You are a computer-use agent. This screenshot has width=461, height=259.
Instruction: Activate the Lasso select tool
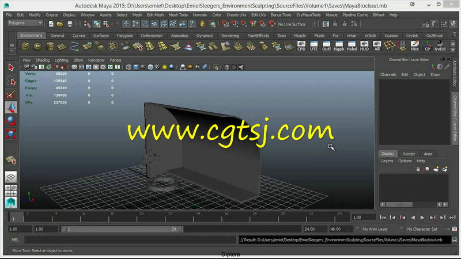point(11,81)
